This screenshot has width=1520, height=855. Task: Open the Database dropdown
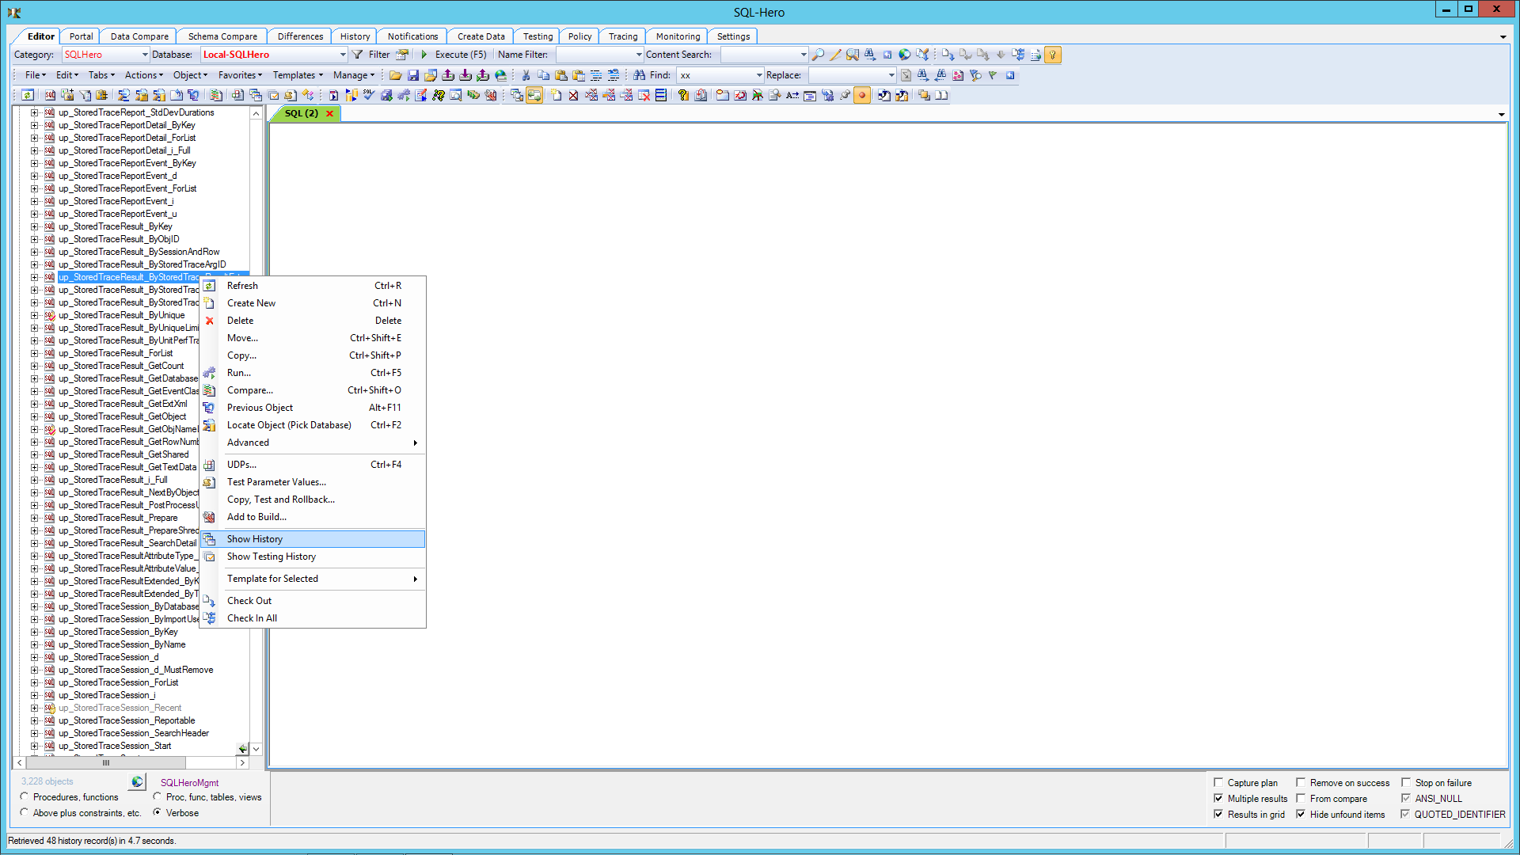point(343,55)
